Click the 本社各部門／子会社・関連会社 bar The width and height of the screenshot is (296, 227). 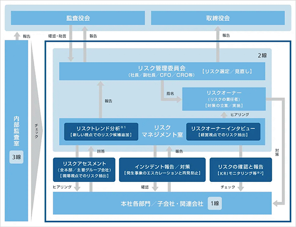[162, 203]
